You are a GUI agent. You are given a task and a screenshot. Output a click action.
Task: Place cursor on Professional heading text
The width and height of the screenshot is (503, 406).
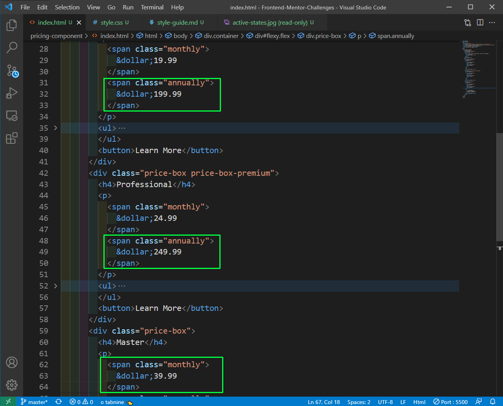[144, 184]
